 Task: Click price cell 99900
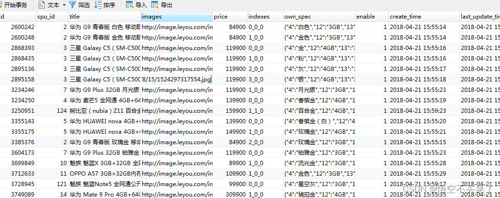tap(230, 185)
